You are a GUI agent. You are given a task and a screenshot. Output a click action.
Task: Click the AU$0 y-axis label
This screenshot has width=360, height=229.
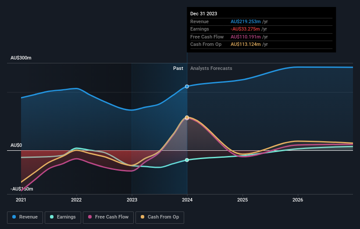[x=16, y=145]
